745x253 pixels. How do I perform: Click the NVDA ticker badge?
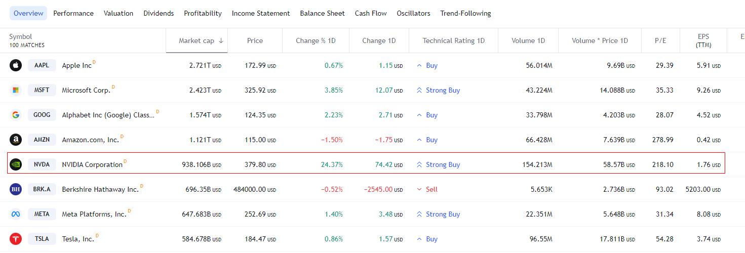click(42, 164)
